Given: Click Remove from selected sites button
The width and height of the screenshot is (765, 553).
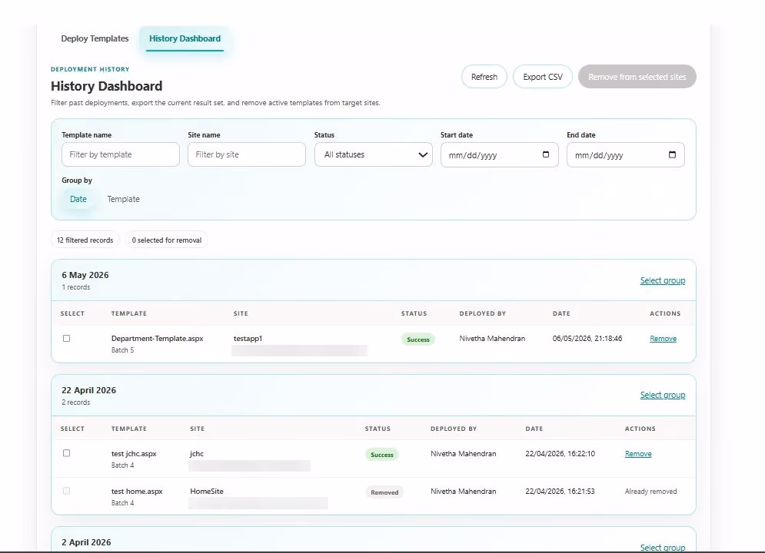Looking at the screenshot, I should pyautogui.click(x=637, y=77).
